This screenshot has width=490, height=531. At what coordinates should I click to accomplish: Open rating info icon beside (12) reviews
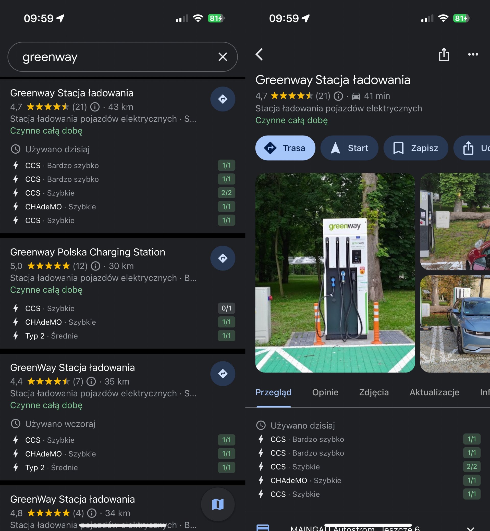pyautogui.click(x=95, y=266)
